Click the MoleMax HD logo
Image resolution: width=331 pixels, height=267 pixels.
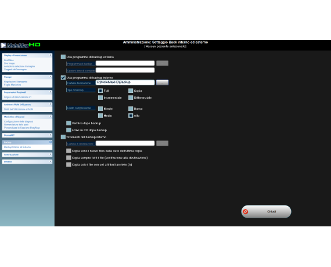point(20,45)
